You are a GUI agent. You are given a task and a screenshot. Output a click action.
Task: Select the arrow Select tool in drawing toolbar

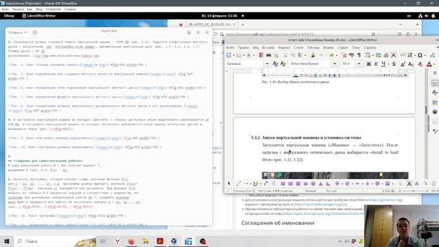[229, 183]
